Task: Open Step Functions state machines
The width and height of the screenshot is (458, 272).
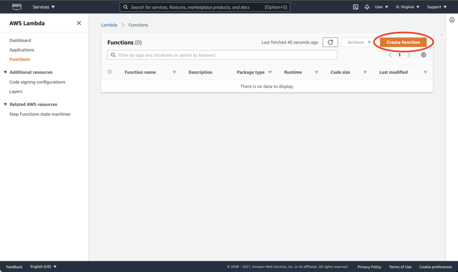Action: point(40,114)
